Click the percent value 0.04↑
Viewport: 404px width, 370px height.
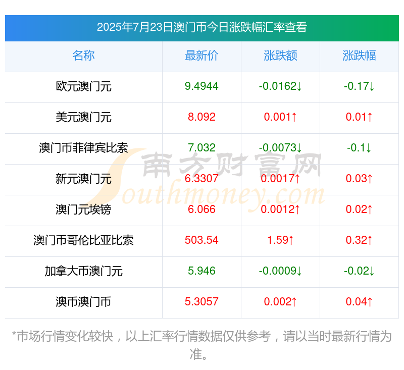click(x=359, y=301)
